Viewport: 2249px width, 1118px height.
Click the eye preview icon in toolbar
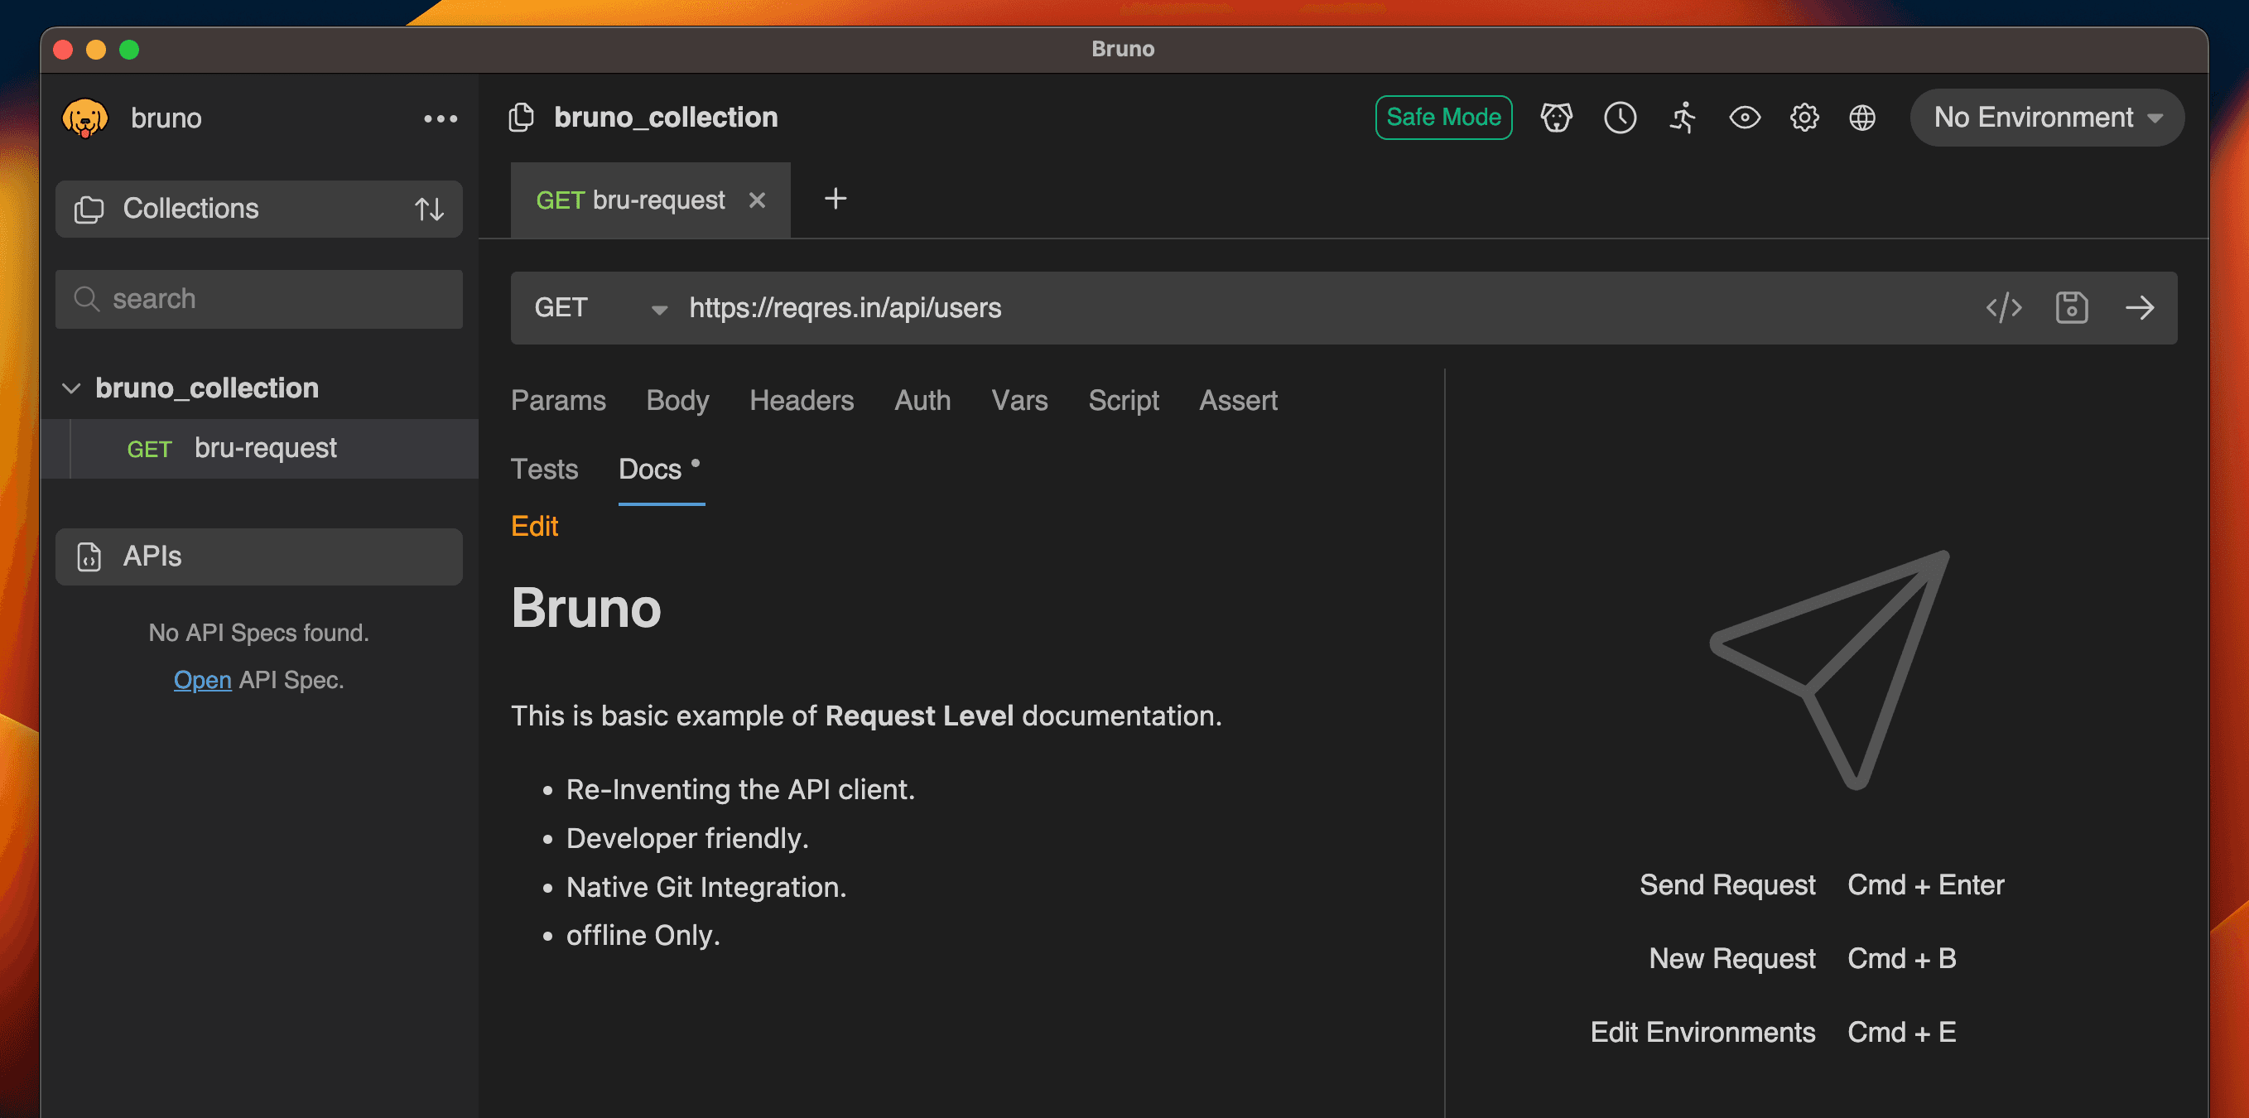1744,117
